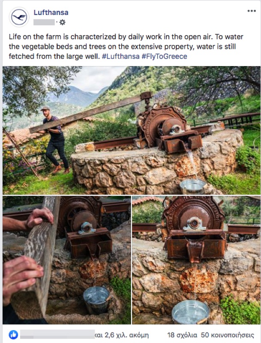The height and width of the screenshot is (343, 261).
Task: Follow the #Lufthansa hashtag
Action: (x=121, y=57)
